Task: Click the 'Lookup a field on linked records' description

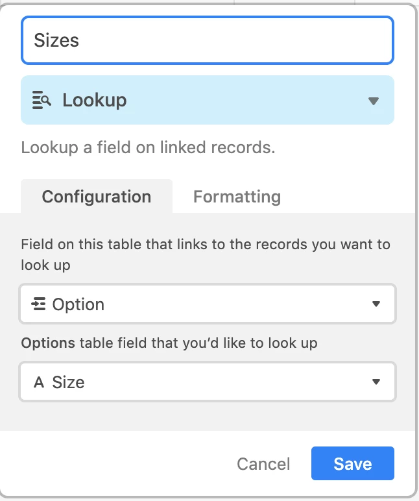Action: point(148,147)
